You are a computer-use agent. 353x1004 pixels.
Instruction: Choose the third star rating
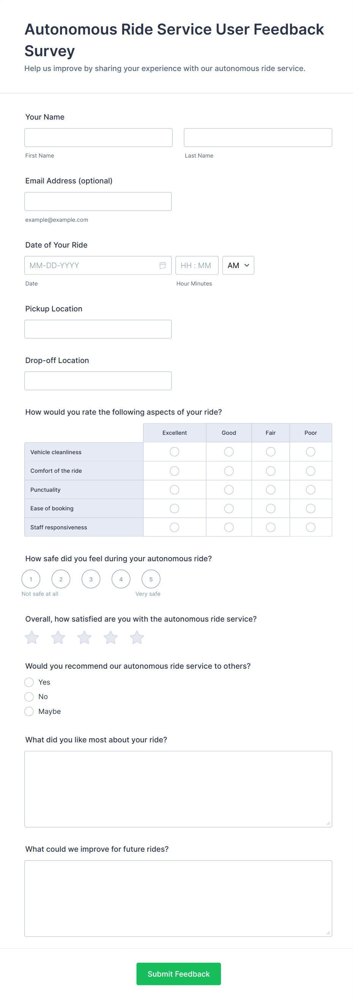pos(84,638)
